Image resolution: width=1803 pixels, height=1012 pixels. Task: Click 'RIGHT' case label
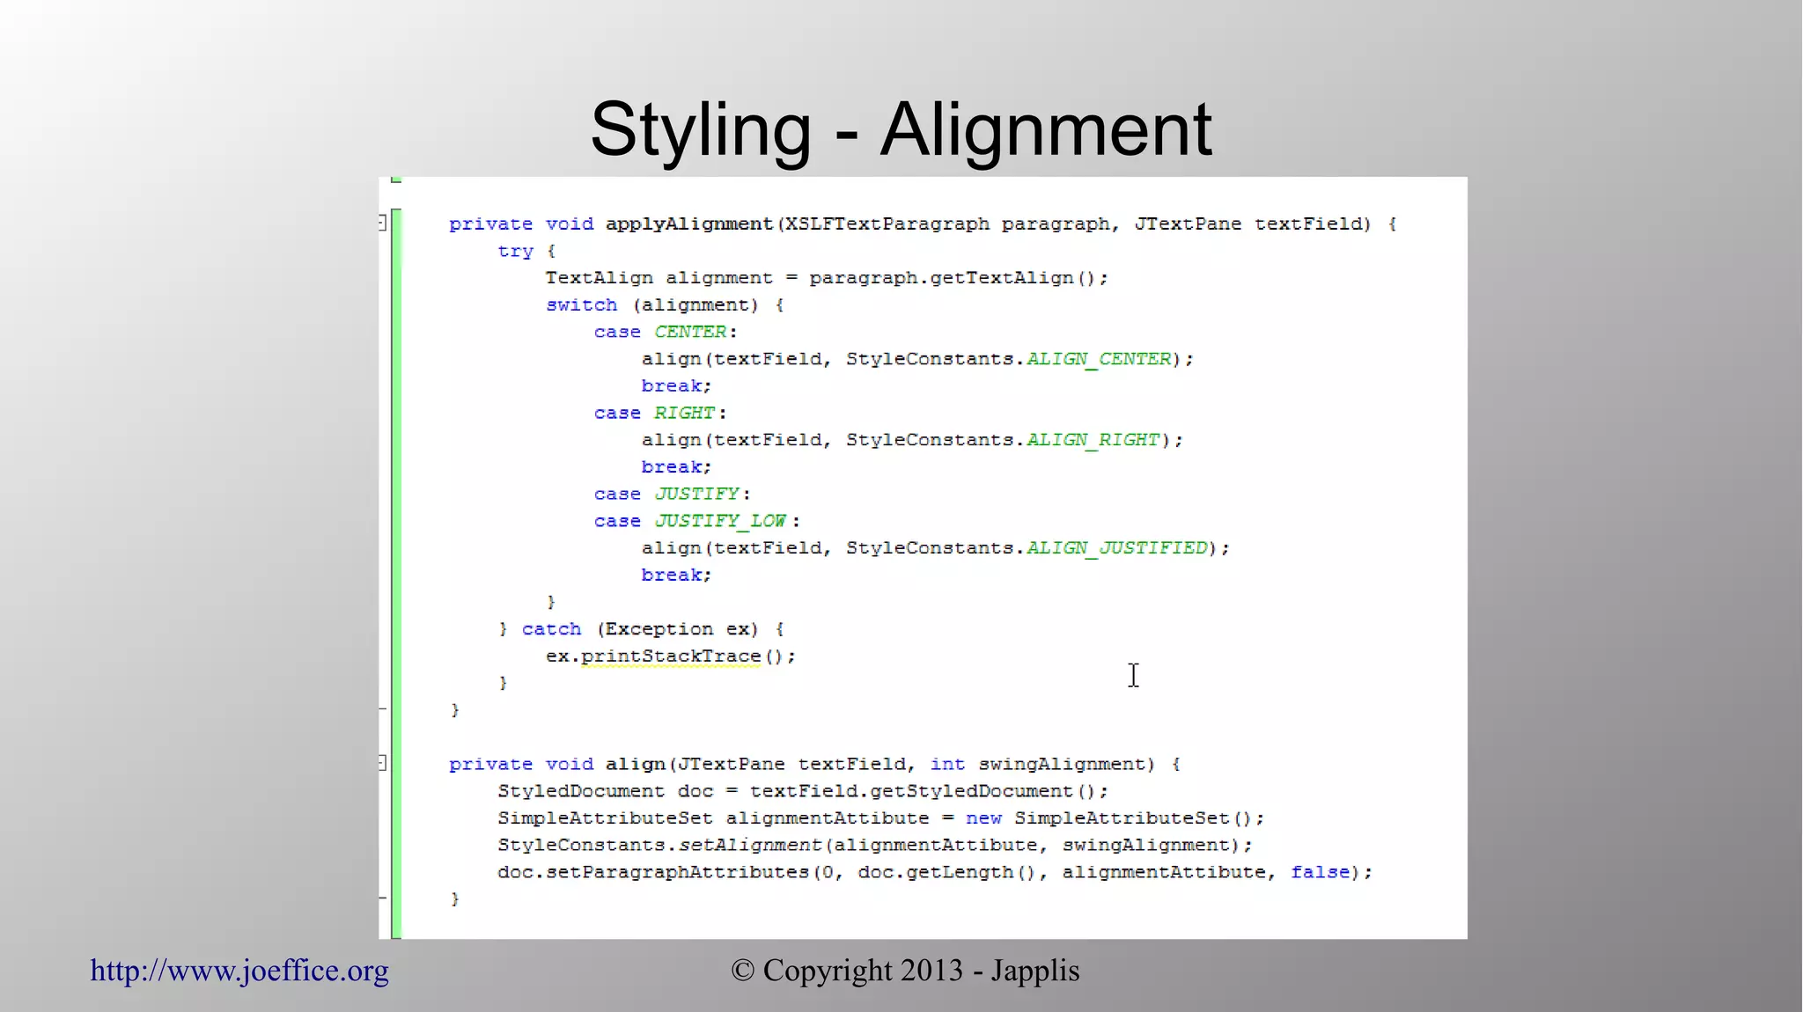pyautogui.click(x=684, y=413)
